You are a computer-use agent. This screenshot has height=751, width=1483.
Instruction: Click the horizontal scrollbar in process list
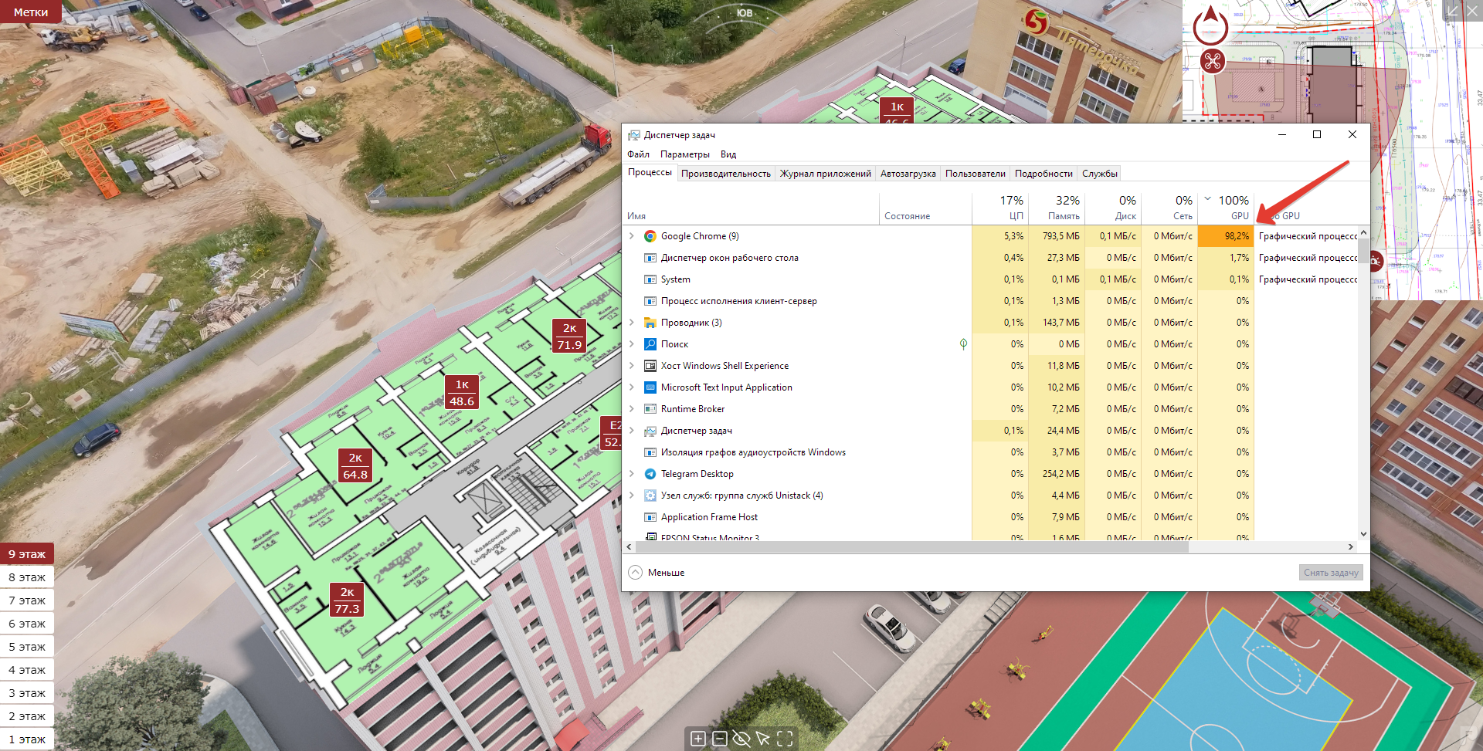(x=911, y=546)
